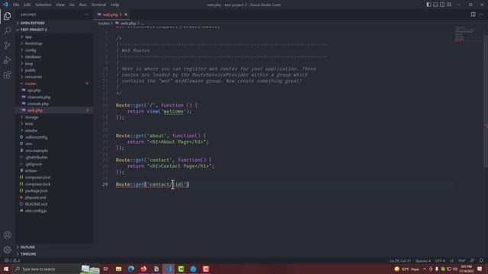488x274 pixels.
Task: Open package.json file
Action: tap(54, 191)
